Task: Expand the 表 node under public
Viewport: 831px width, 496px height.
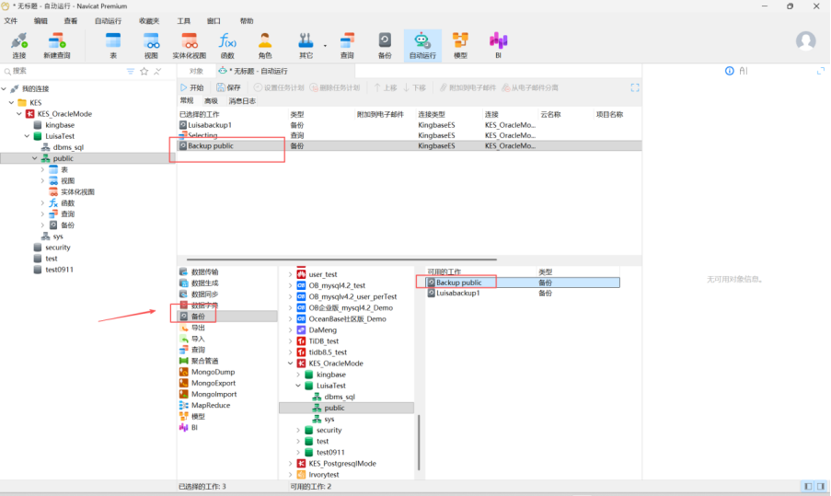Action: tap(42, 170)
